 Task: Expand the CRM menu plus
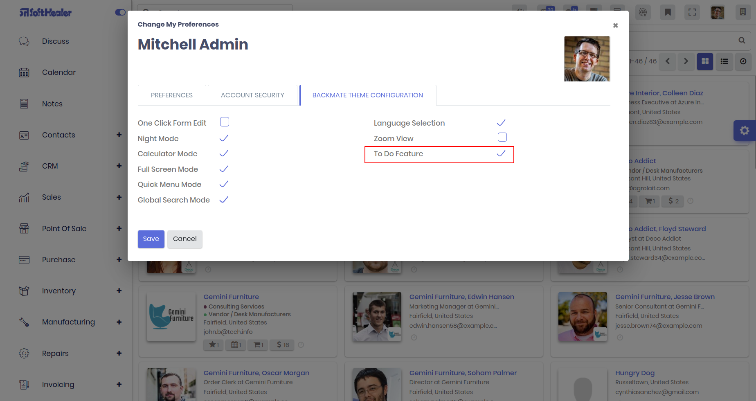click(x=119, y=166)
